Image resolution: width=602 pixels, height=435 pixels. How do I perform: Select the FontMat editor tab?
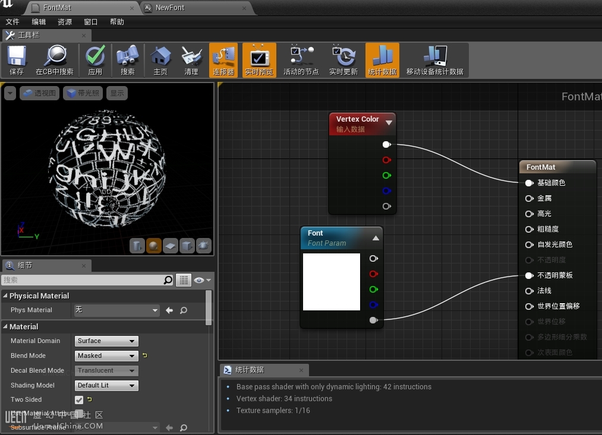83,8
